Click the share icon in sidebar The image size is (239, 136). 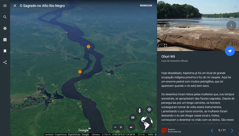[5, 62]
